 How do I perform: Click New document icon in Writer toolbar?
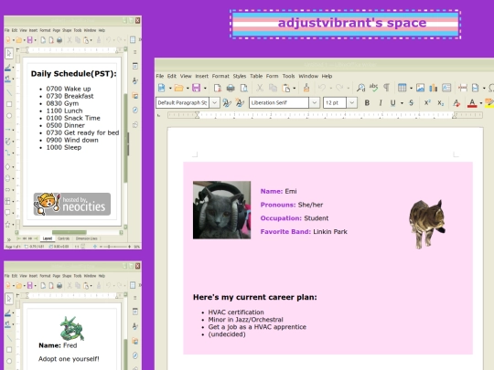coord(161,88)
